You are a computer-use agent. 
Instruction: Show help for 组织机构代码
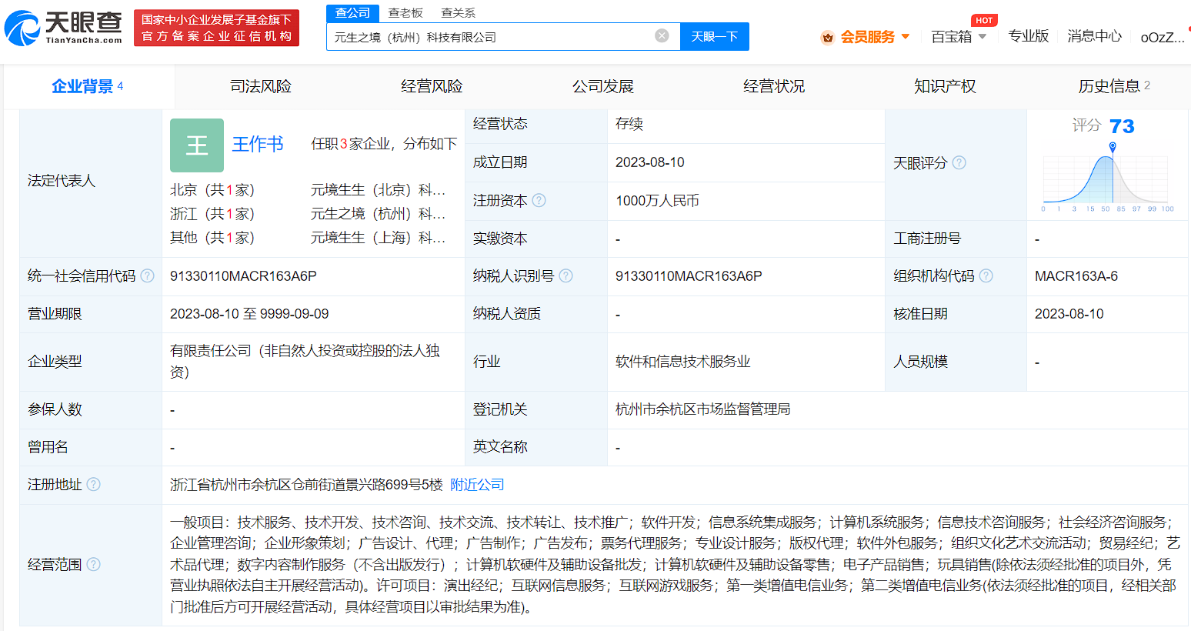click(986, 275)
